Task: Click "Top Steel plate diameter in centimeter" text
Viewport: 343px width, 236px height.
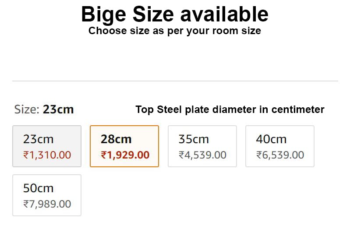Action: (230, 109)
